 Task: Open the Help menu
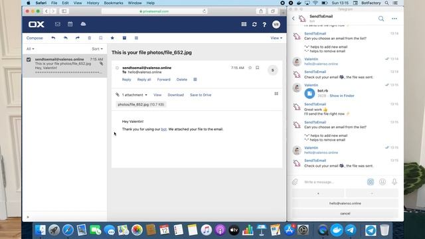click(151, 3)
